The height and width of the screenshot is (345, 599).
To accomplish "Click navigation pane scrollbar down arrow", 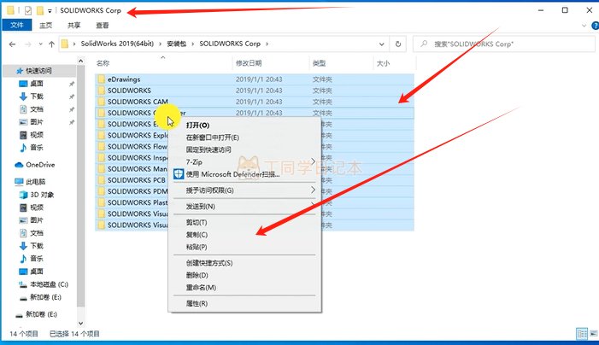I will tap(80, 324).
